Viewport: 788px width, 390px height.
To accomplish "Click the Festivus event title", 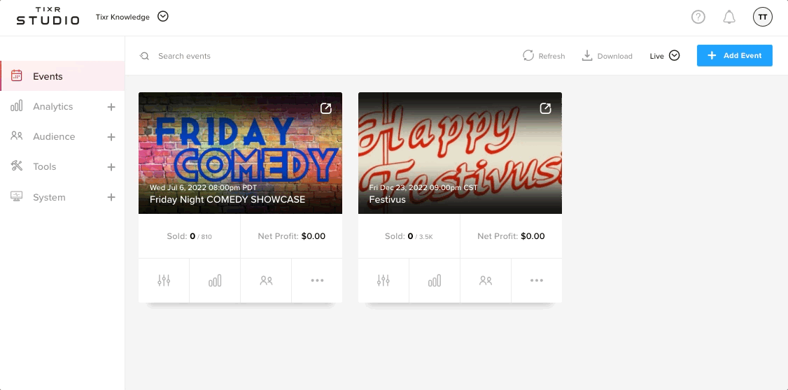I will pos(387,199).
